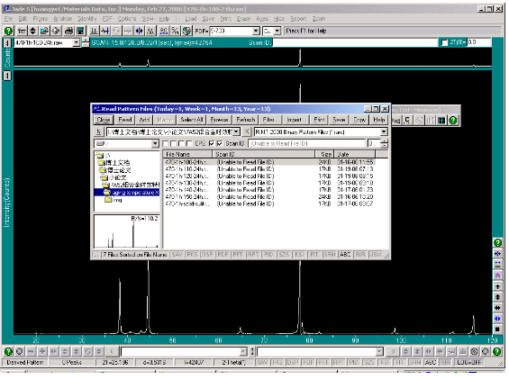This screenshot has width=509, height=380.
Task: Click the up-down arrows icon in toolbar
Action: tap(32, 31)
